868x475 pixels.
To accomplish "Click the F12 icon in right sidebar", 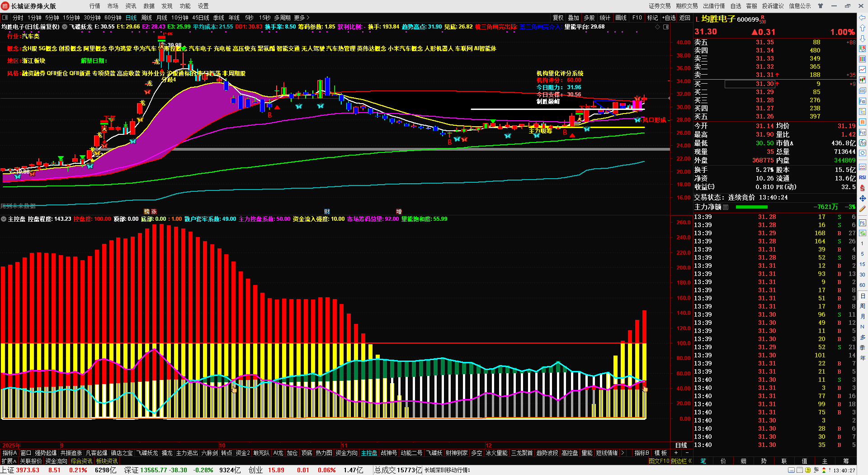I will (x=863, y=132).
